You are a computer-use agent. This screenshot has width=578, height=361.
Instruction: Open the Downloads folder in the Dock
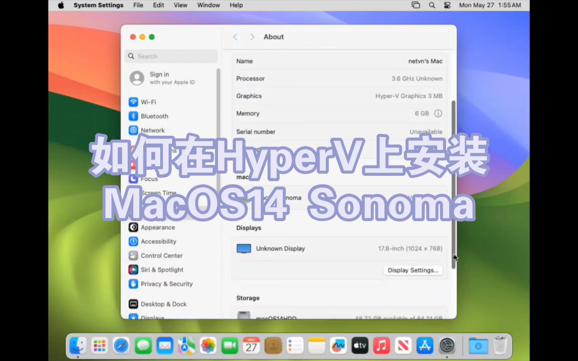(x=478, y=346)
